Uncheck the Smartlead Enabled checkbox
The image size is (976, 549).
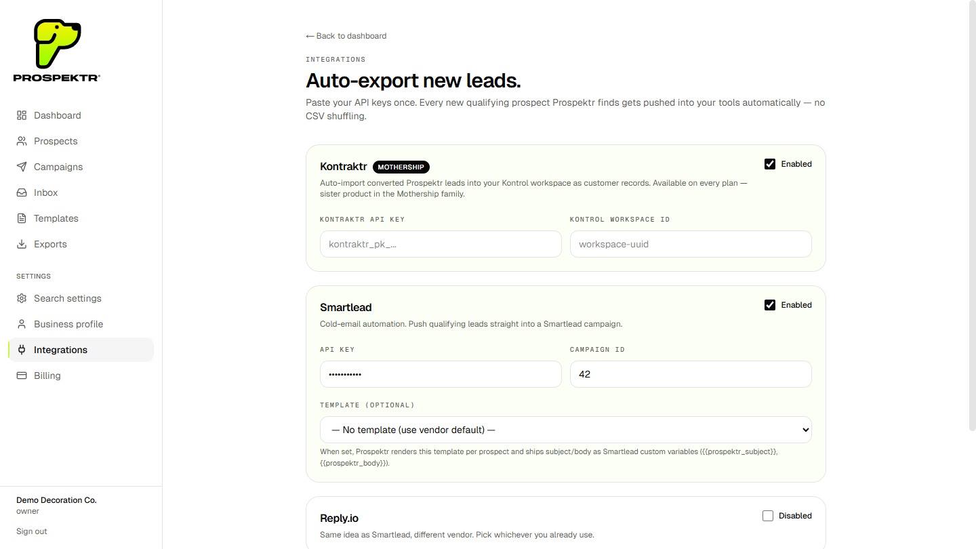click(x=770, y=305)
